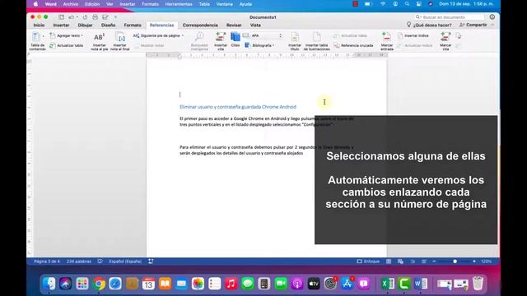
Task: Open the Dibujar tab
Action: click(x=85, y=25)
